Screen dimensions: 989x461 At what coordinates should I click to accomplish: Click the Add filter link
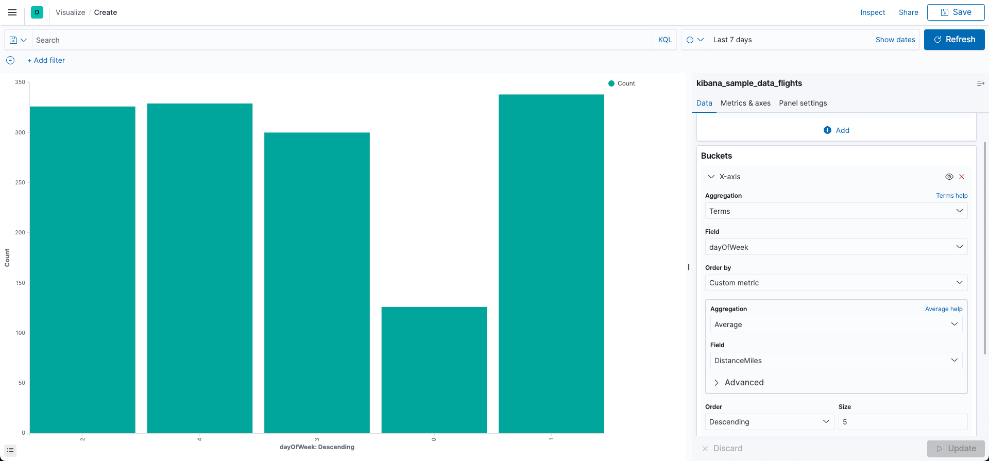tap(46, 60)
